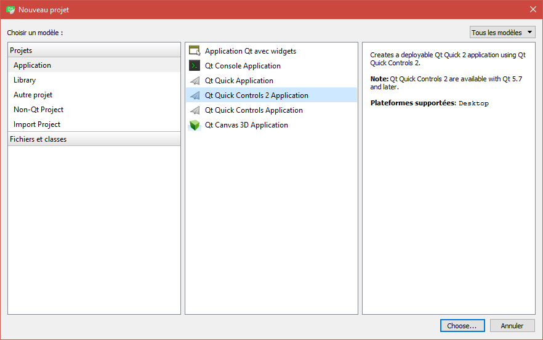Close the Nouveau projet dialog
543x340 pixels.
click(x=533, y=9)
